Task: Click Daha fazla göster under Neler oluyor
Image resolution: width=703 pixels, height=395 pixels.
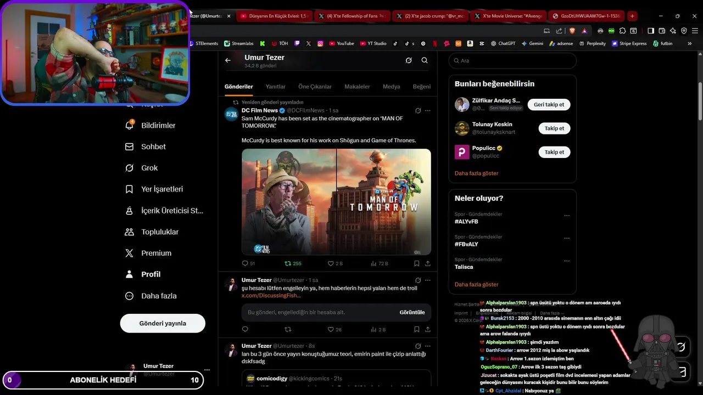Action: click(477, 285)
